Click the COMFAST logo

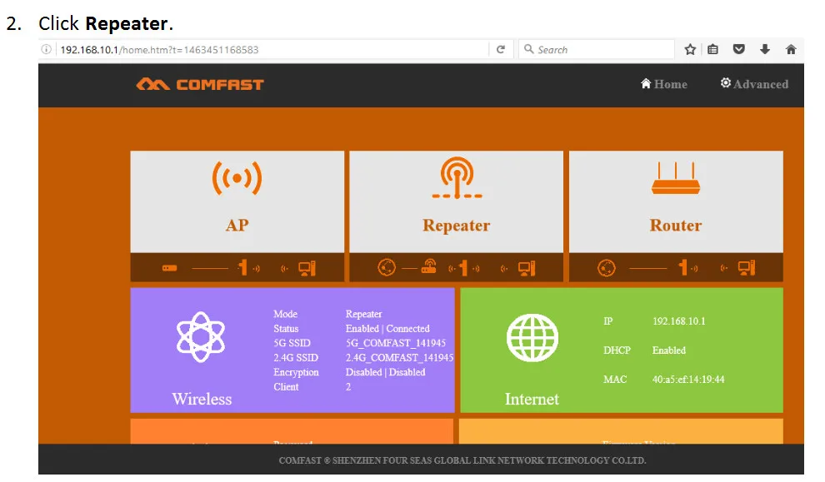[200, 84]
